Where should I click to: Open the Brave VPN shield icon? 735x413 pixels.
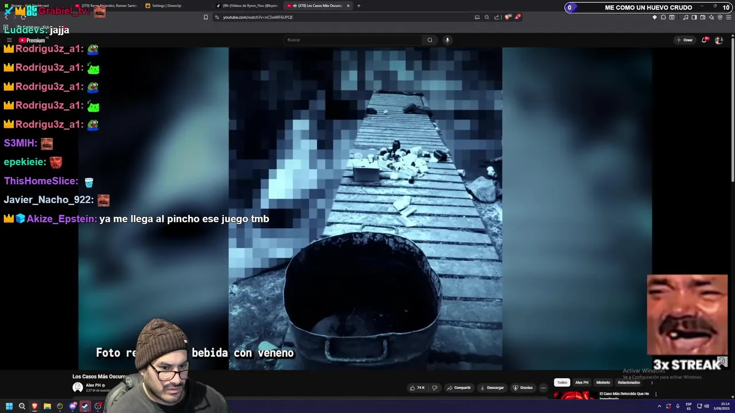720,17
